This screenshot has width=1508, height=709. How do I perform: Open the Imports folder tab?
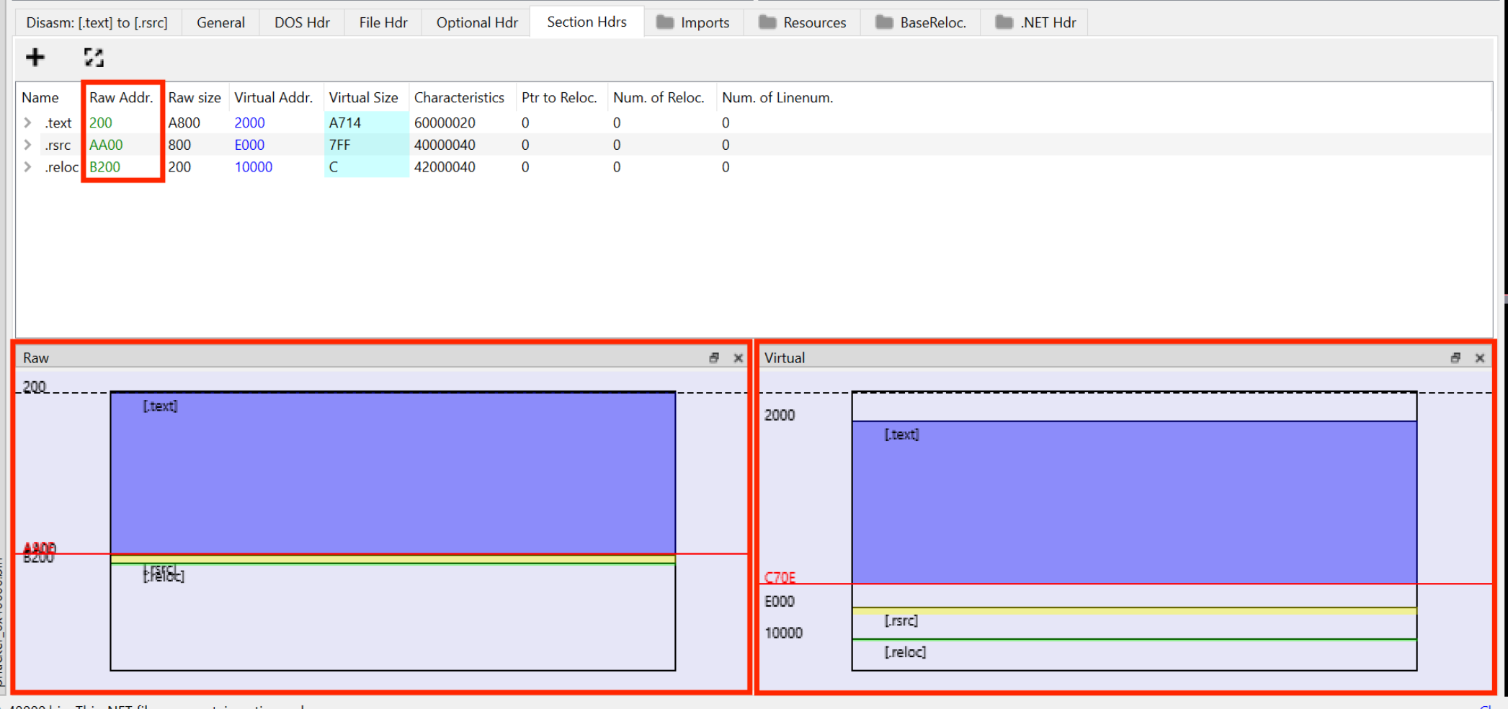click(x=693, y=22)
